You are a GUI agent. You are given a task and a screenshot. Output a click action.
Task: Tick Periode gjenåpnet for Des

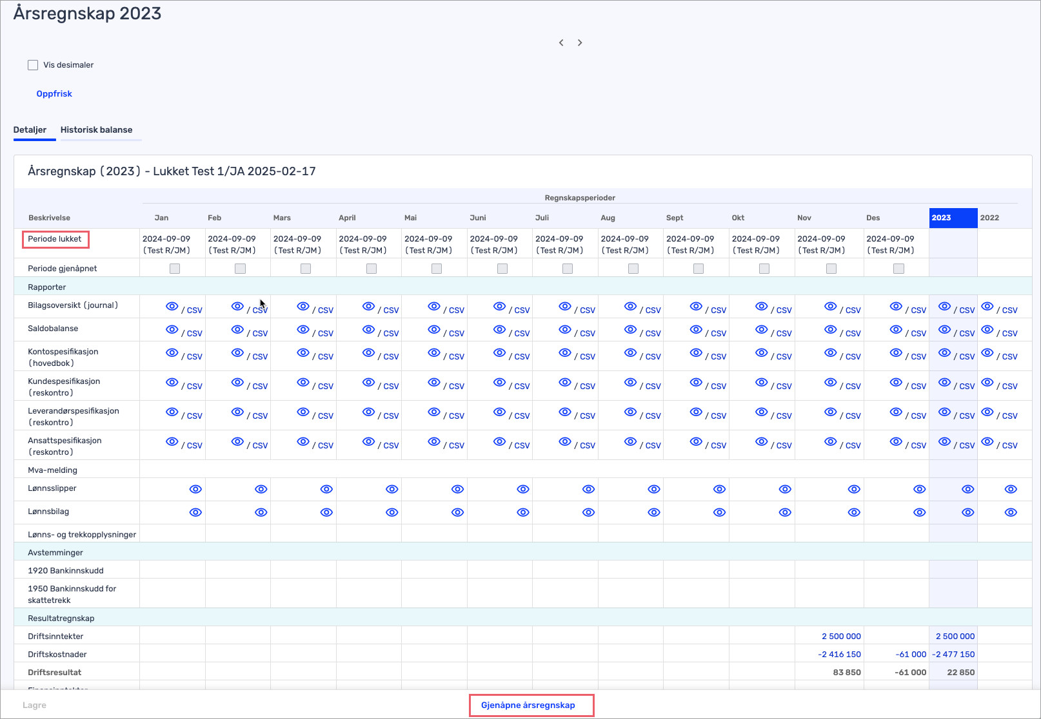[x=898, y=269]
